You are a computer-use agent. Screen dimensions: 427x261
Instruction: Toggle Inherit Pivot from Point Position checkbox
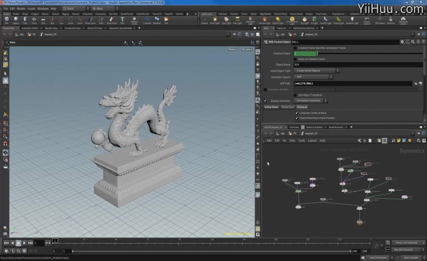[297, 118]
